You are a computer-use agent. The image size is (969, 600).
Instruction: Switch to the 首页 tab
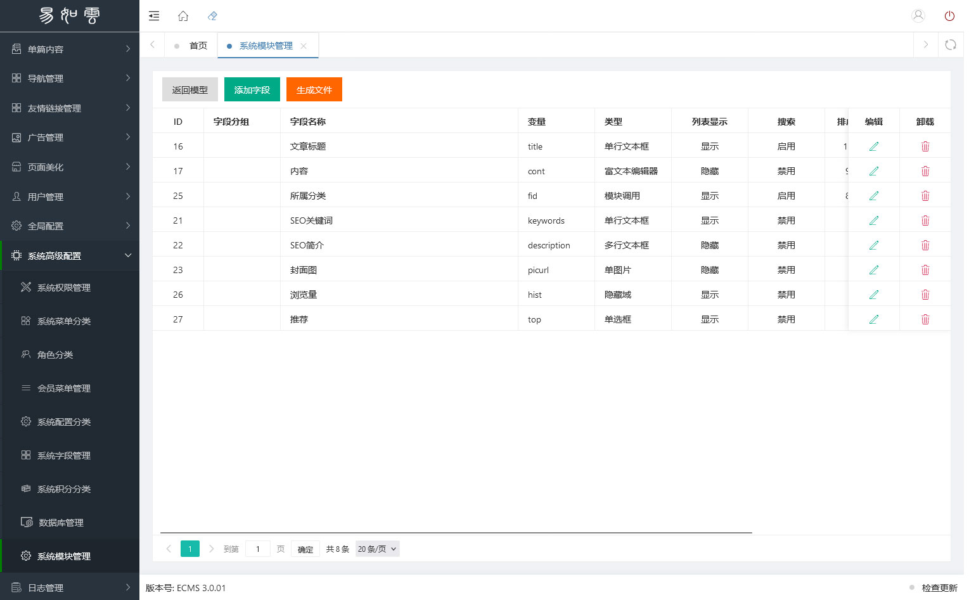(x=198, y=46)
